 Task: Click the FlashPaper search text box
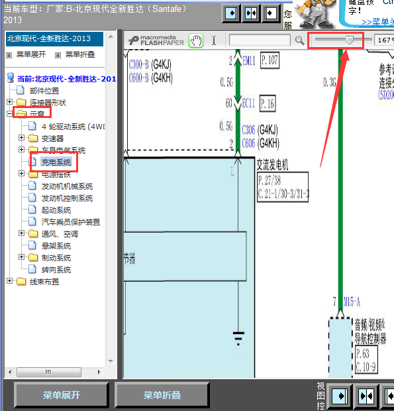pos(260,40)
